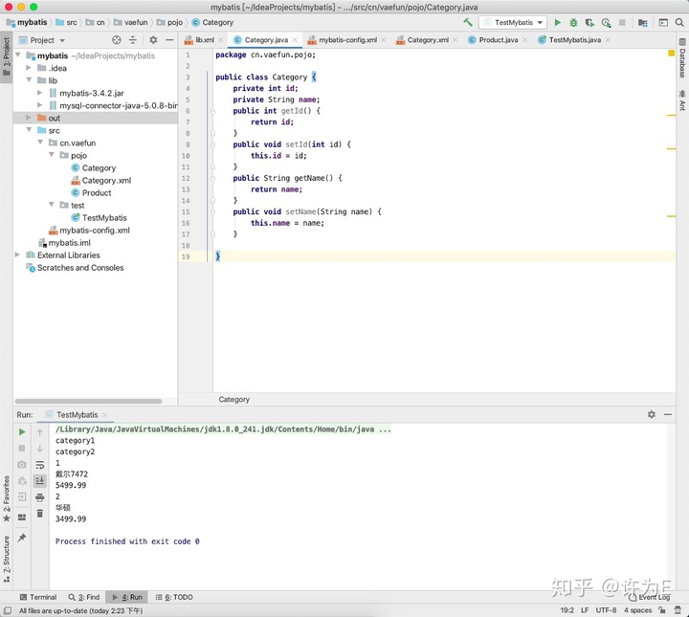
Task: Click the down-arrow stack trace icon
Action: 39,449
